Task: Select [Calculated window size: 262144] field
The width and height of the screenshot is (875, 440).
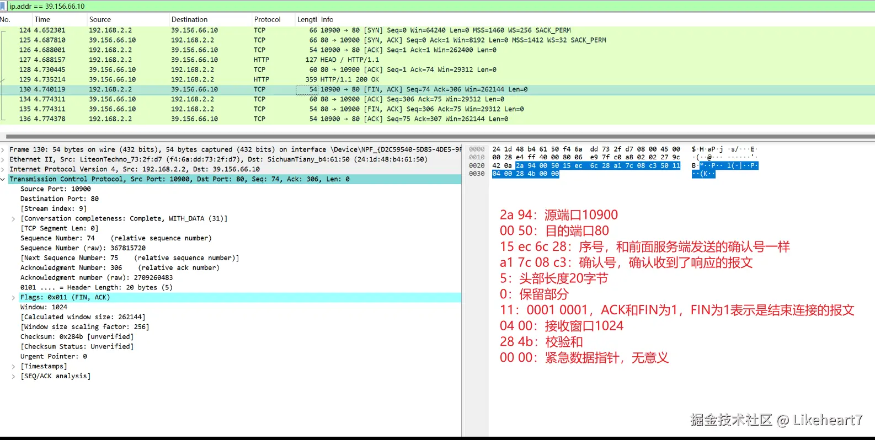Action: [83, 318]
